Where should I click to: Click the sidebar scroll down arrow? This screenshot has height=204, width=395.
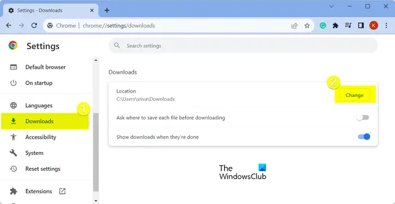click(96, 201)
